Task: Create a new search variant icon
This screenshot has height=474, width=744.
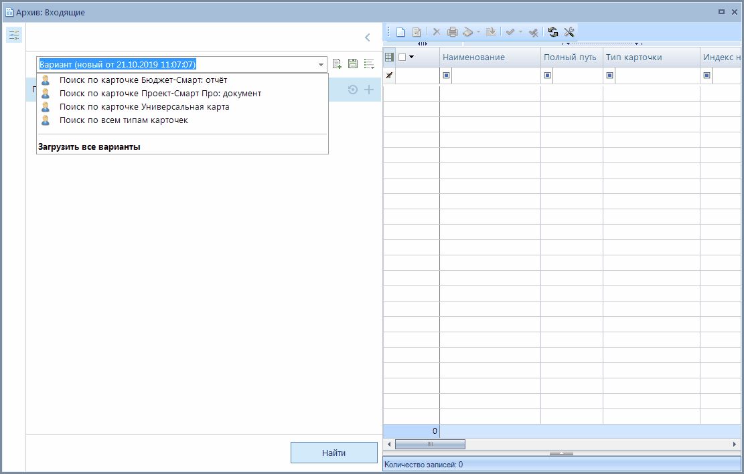Action: click(338, 64)
